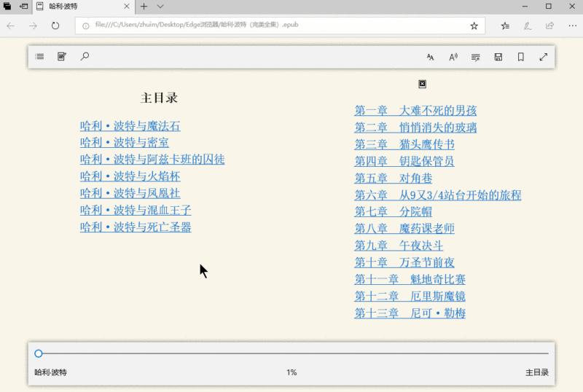Go to 第二章 悄悄消失的玻璃
Image resolution: width=583 pixels, height=392 pixels.
(415, 128)
